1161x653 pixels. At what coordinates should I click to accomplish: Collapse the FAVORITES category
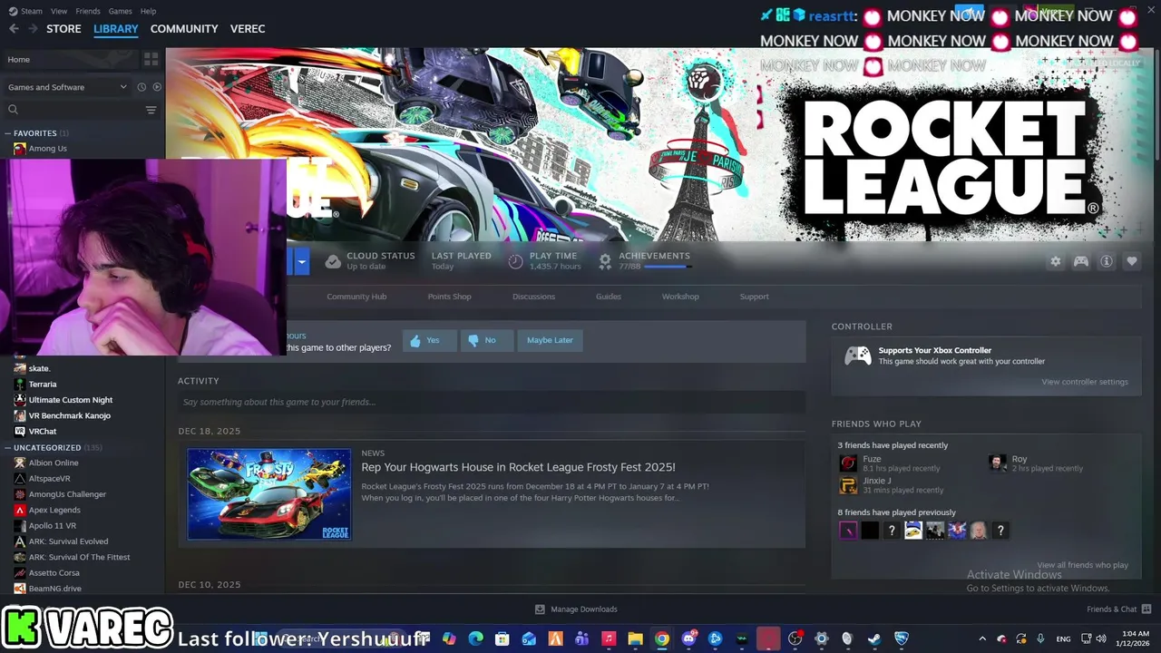point(7,133)
